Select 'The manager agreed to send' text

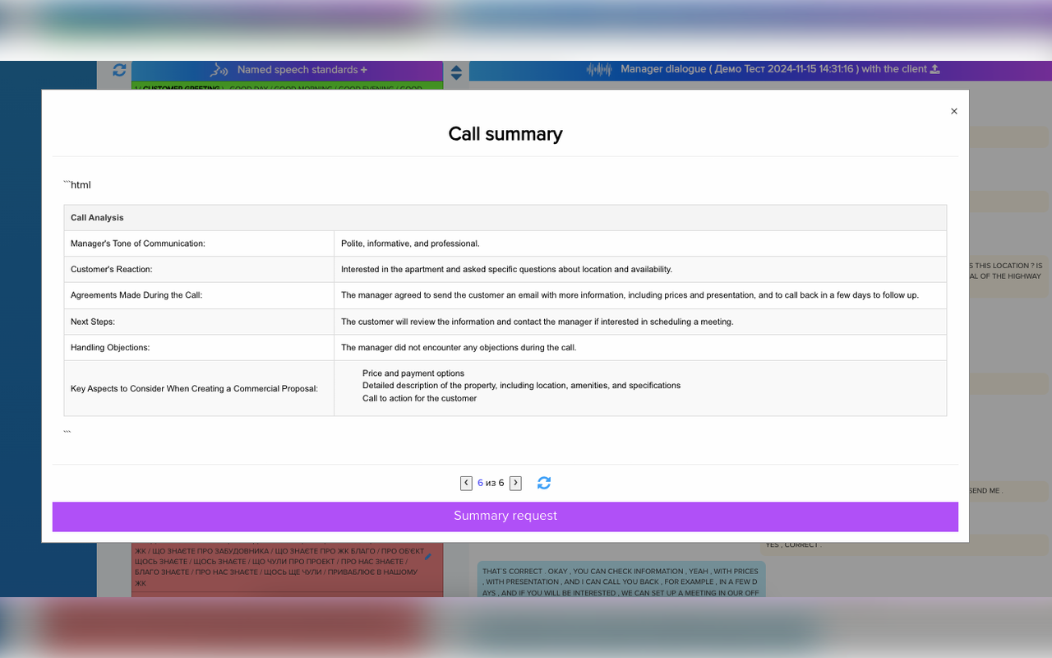coord(630,295)
